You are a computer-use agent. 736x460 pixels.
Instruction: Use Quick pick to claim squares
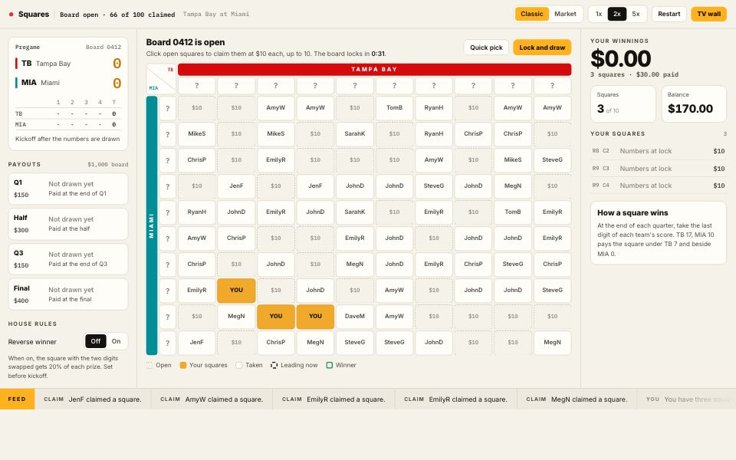point(486,48)
